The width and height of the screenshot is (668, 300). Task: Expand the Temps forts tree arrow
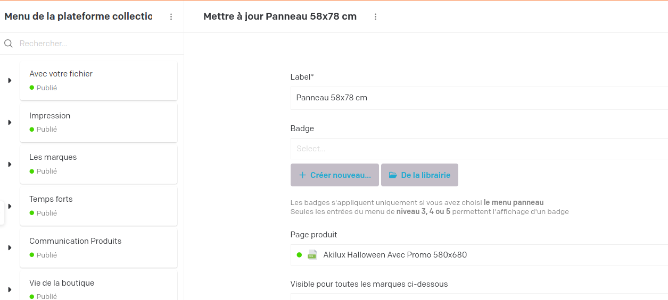click(10, 206)
